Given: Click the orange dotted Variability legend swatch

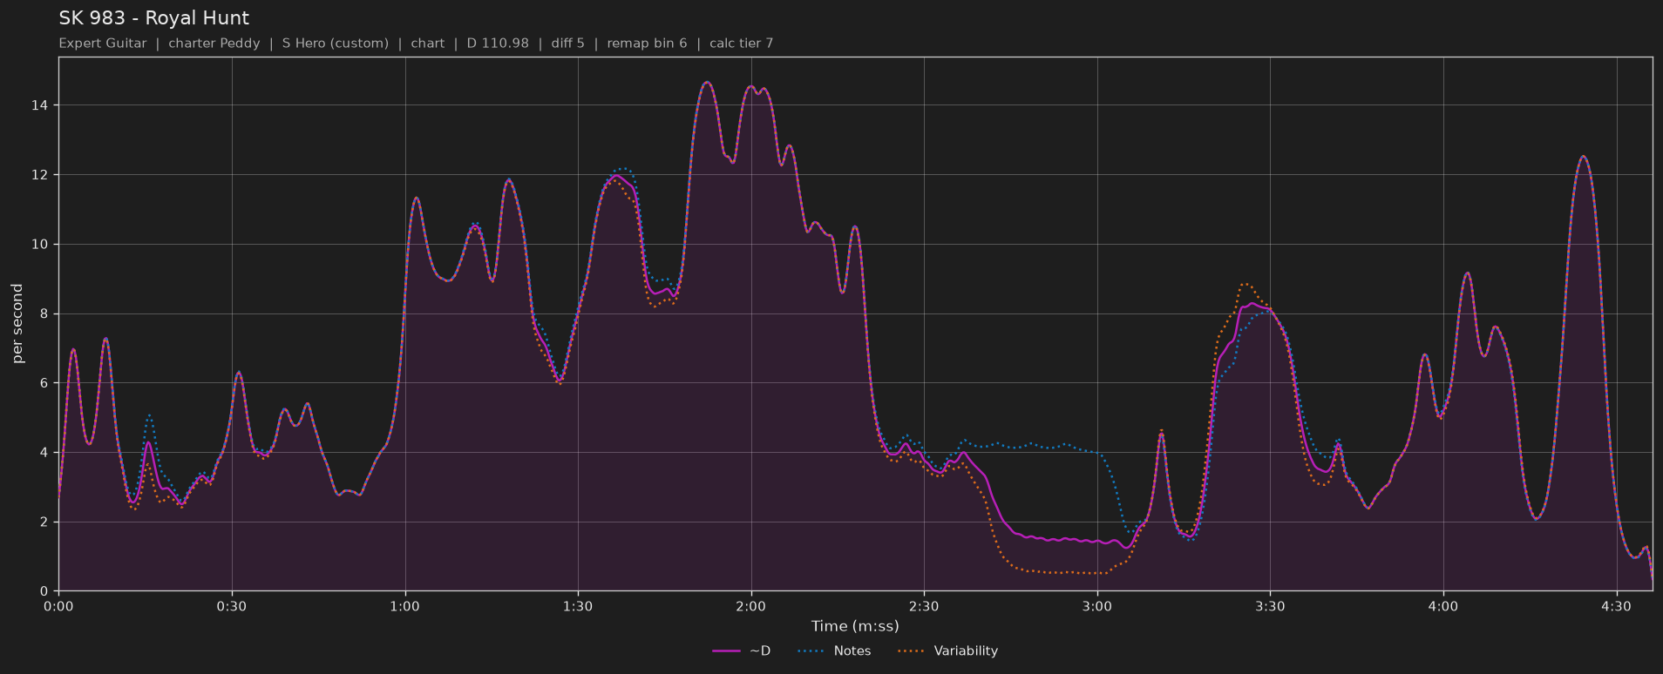Looking at the screenshot, I should tap(912, 650).
